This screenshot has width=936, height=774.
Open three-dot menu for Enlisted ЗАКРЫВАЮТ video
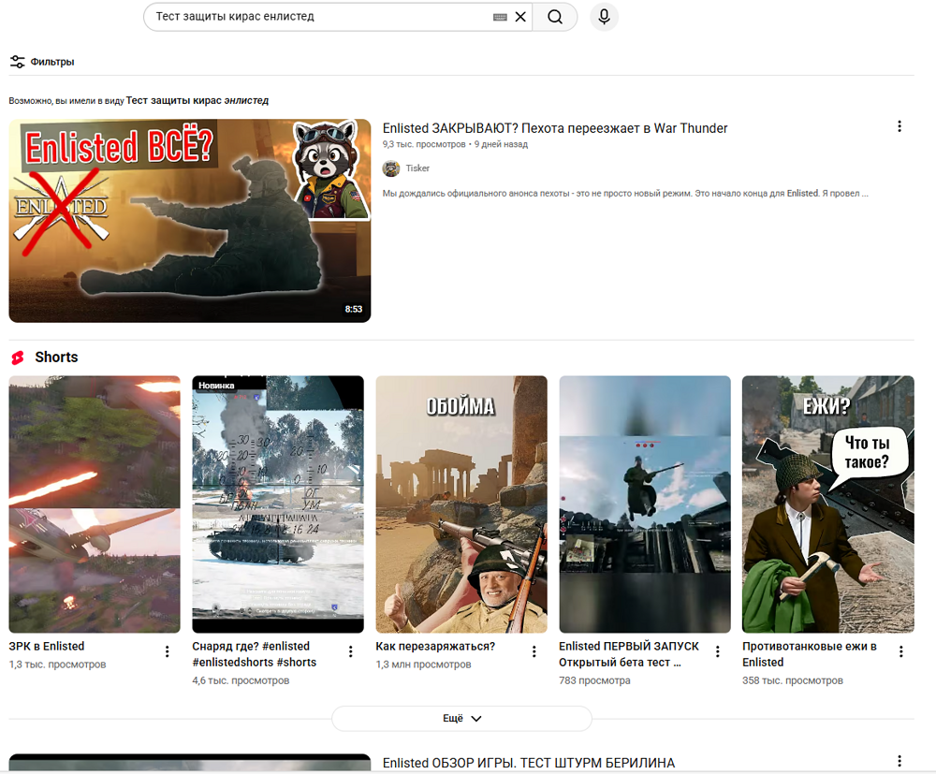pos(899,126)
